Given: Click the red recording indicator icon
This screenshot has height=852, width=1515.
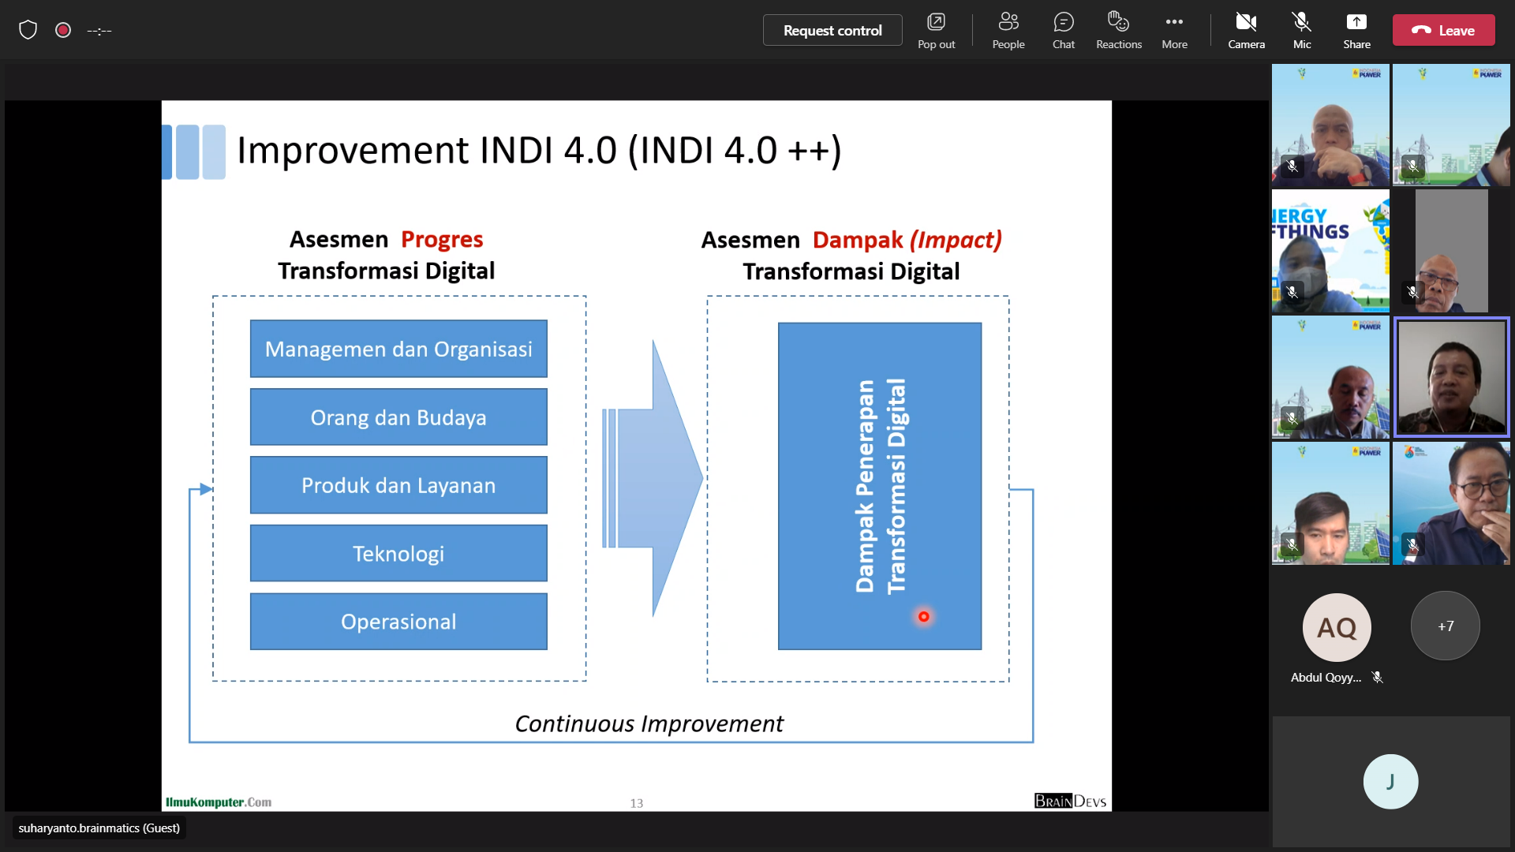Looking at the screenshot, I should click(x=63, y=30).
